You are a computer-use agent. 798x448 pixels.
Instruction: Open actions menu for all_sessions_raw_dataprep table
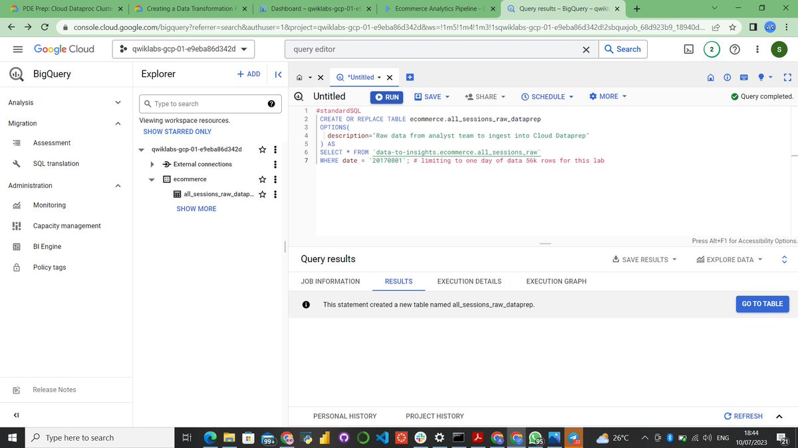pos(275,194)
